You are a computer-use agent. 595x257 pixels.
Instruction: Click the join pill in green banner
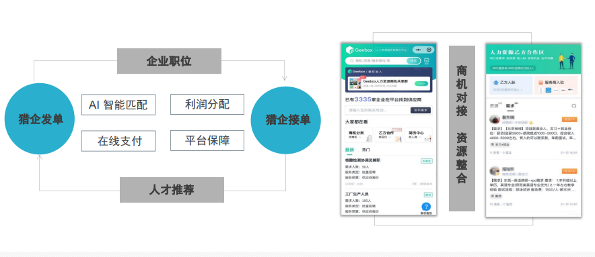point(513,68)
